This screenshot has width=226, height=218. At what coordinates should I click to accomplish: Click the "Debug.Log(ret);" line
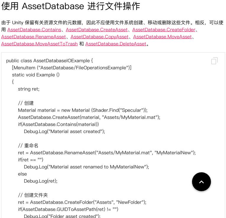41,181
